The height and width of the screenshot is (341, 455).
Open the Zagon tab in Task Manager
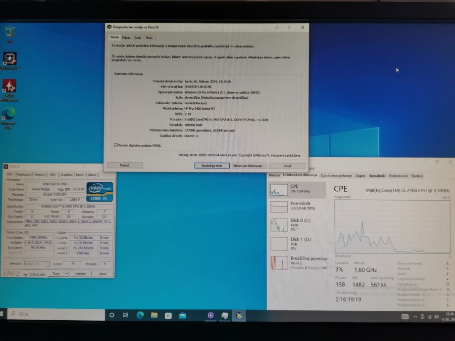click(x=360, y=175)
